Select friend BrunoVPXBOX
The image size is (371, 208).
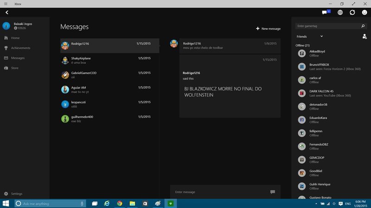(331, 67)
